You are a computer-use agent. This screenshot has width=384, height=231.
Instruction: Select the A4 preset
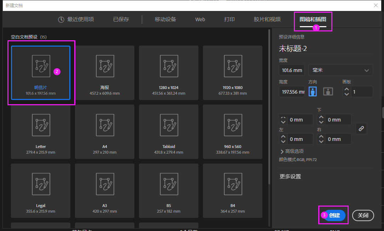[x=104, y=131]
